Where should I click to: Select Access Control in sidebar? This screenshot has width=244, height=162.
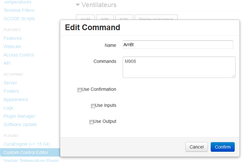coord(19,55)
